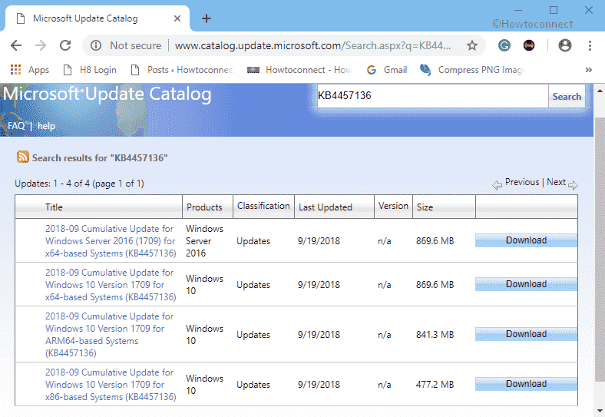
Task: Sort by the Version column header
Action: (393, 206)
